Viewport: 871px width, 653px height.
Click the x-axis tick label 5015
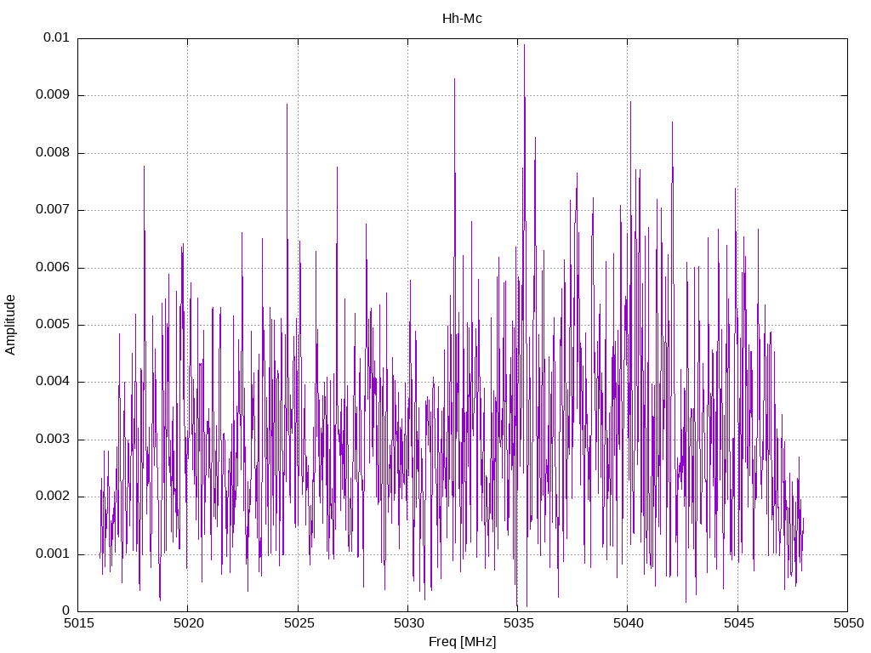click(79, 623)
